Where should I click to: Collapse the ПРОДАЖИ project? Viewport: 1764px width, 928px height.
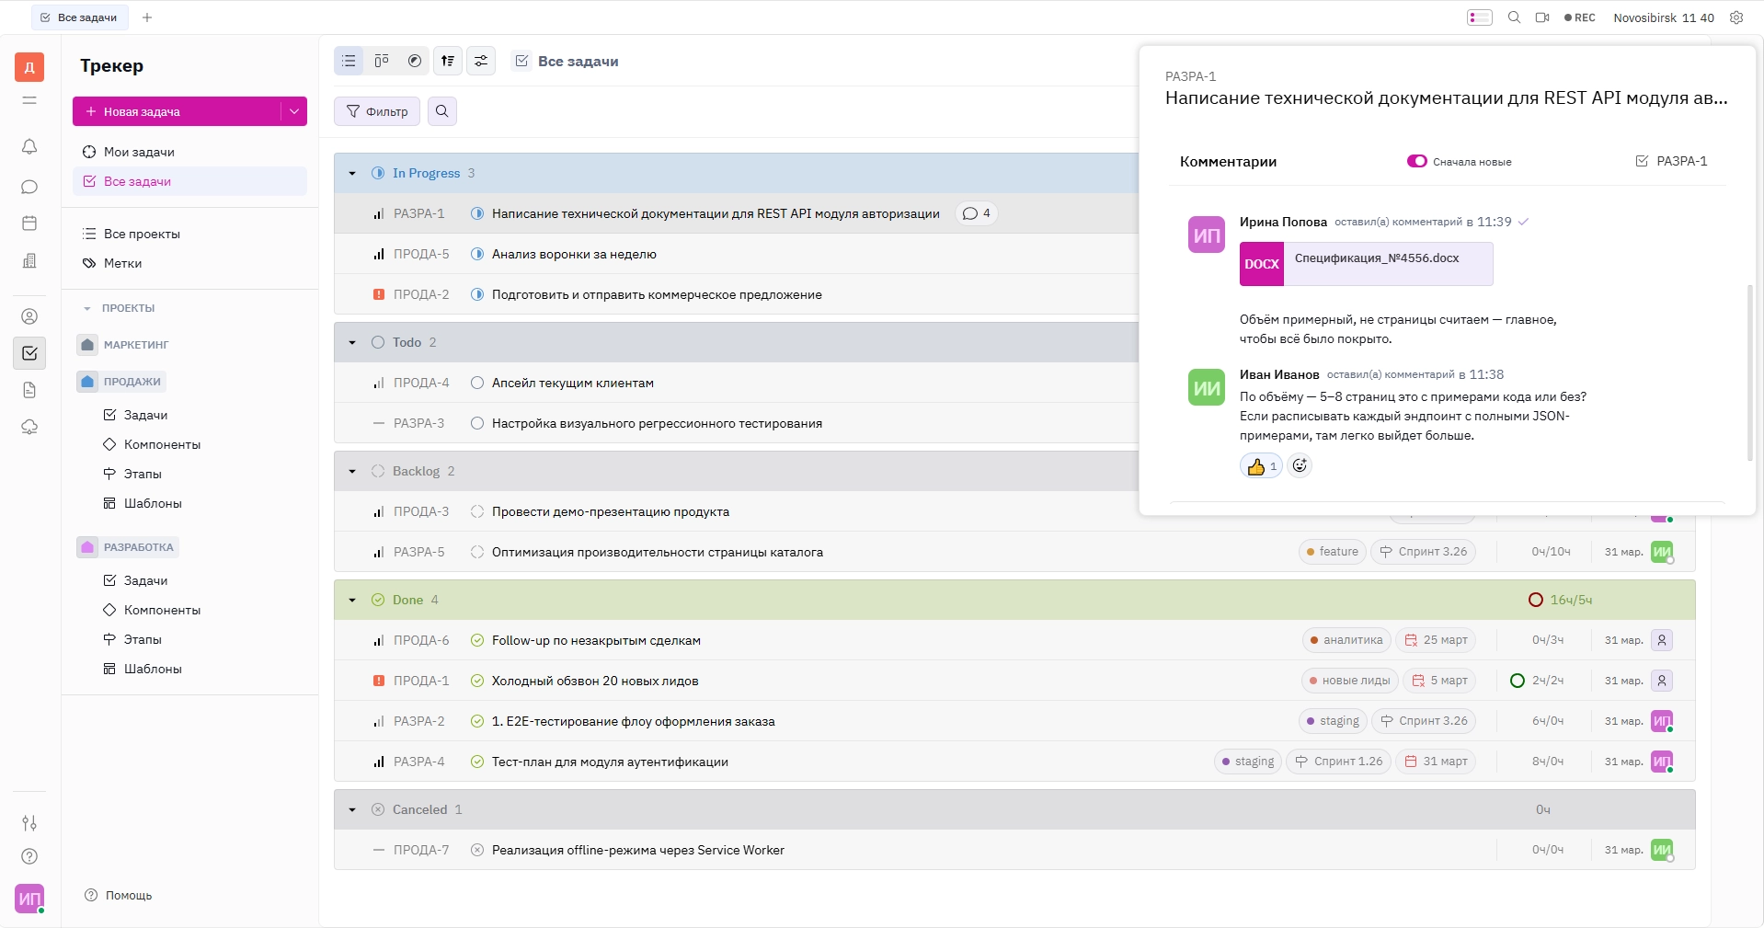pyautogui.click(x=120, y=382)
